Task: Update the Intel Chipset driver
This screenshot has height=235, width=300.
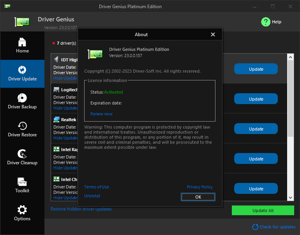Action: [x=256, y=188]
